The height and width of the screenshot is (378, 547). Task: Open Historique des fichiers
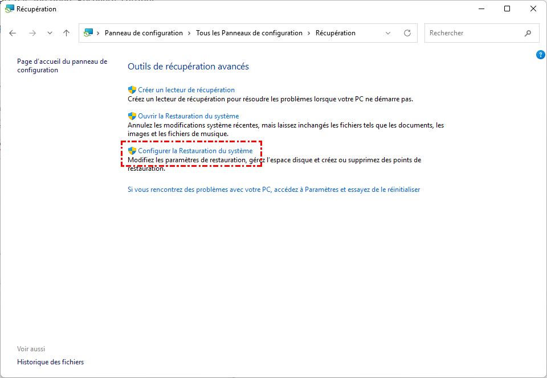tap(50, 362)
